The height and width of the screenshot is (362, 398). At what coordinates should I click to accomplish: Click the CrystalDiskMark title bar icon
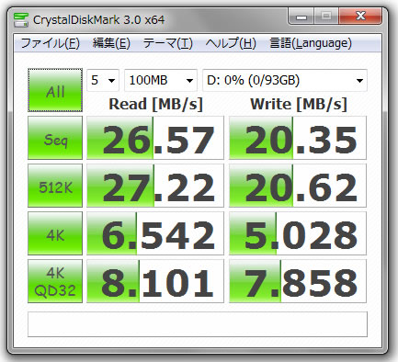tap(21, 20)
